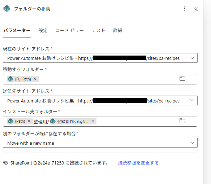
Task: Click 接続参照を変更する link
Action: (x=138, y=163)
